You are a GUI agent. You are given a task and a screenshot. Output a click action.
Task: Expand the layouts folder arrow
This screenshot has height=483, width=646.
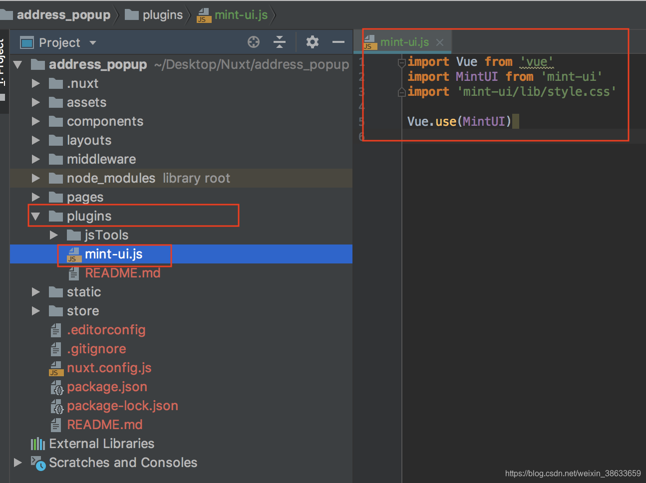pyautogui.click(x=36, y=140)
